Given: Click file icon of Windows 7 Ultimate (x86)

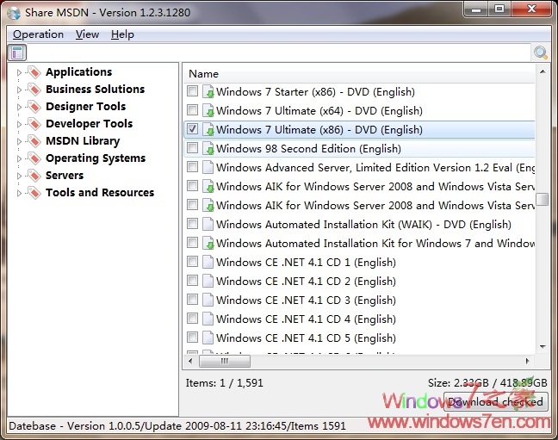Looking at the screenshot, I should tap(208, 129).
